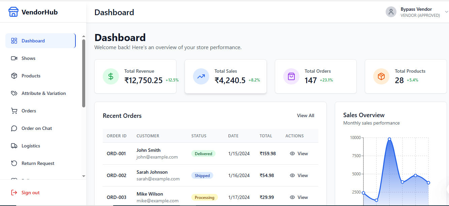Open the green dollar icon on Total Revenue card

(110, 76)
